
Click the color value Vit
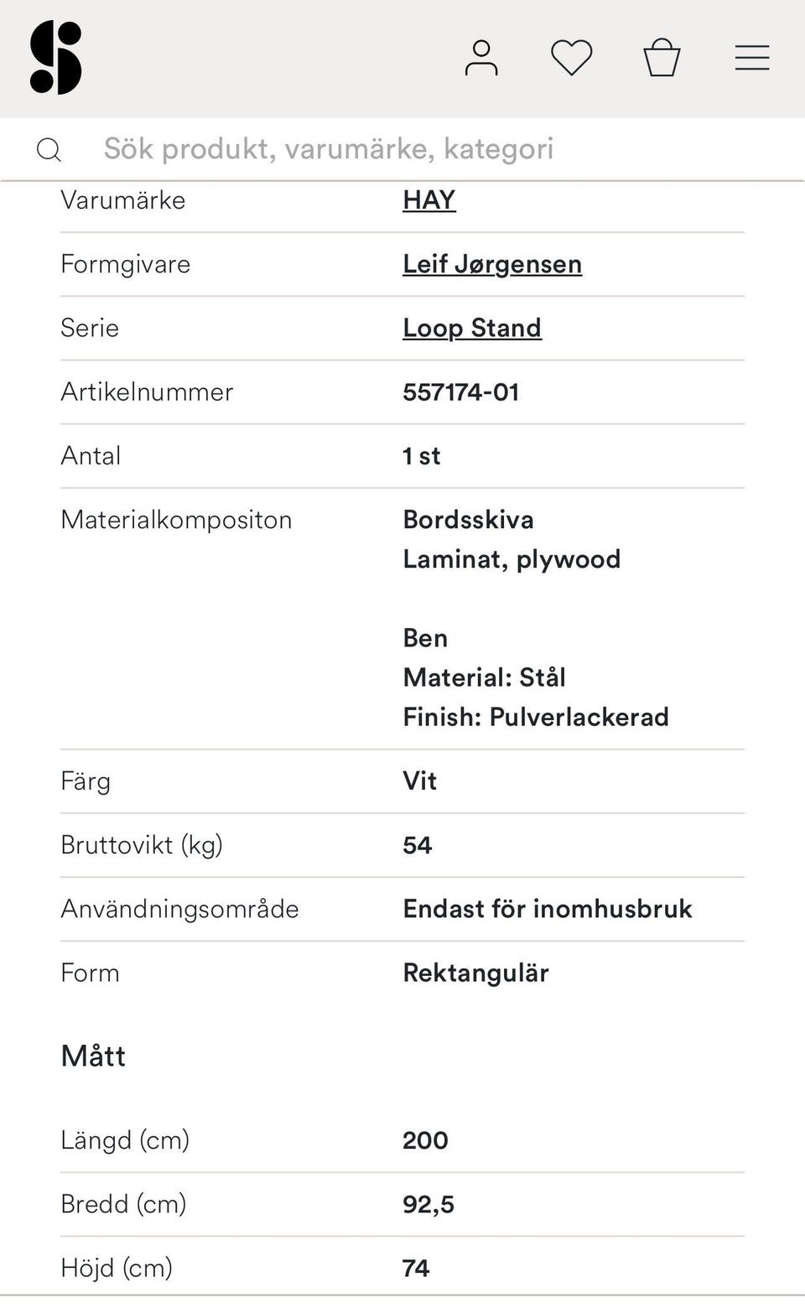(x=420, y=781)
